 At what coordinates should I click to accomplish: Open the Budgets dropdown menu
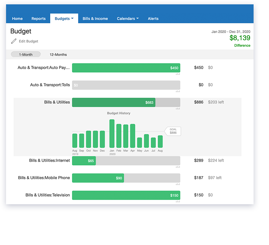64,19
